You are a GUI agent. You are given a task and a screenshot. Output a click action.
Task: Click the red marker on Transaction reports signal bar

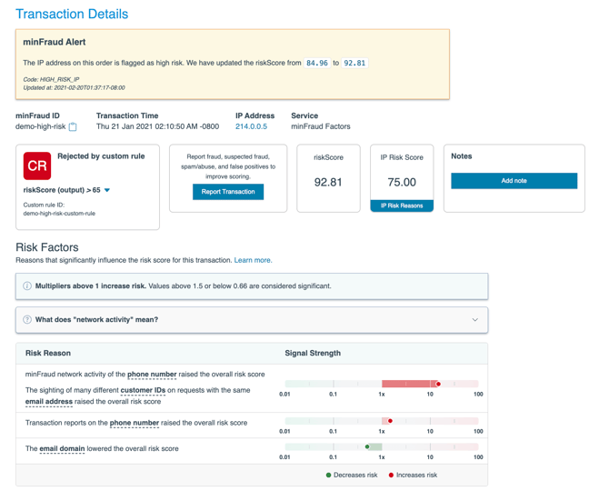point(390,421)
